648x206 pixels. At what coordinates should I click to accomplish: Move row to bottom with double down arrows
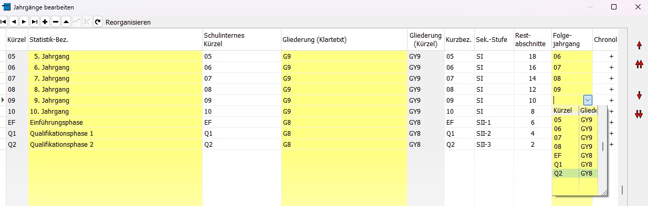pos(639,114)
